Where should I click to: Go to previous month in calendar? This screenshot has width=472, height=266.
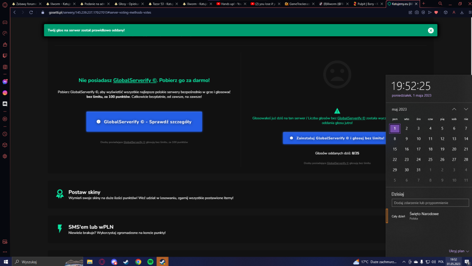click(x=454, y=109)
